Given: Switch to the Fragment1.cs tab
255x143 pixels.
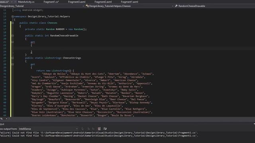Looking at the screenshot, I should (x=51, y=2).
